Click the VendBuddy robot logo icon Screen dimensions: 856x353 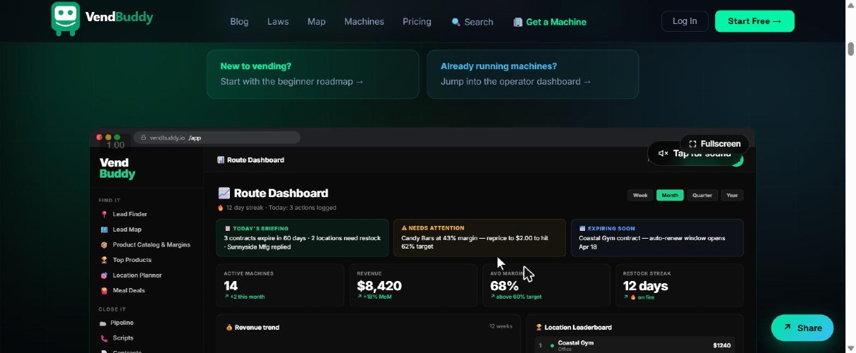point(65,18)
